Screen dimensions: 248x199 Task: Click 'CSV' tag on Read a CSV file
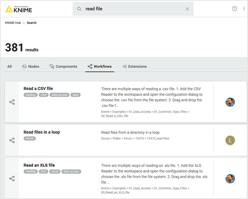44,95
